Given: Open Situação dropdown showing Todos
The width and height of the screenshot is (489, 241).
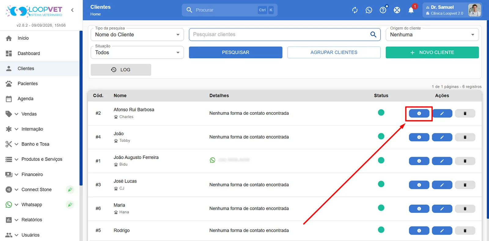Looking at the screenshot, I should (137, 53).
